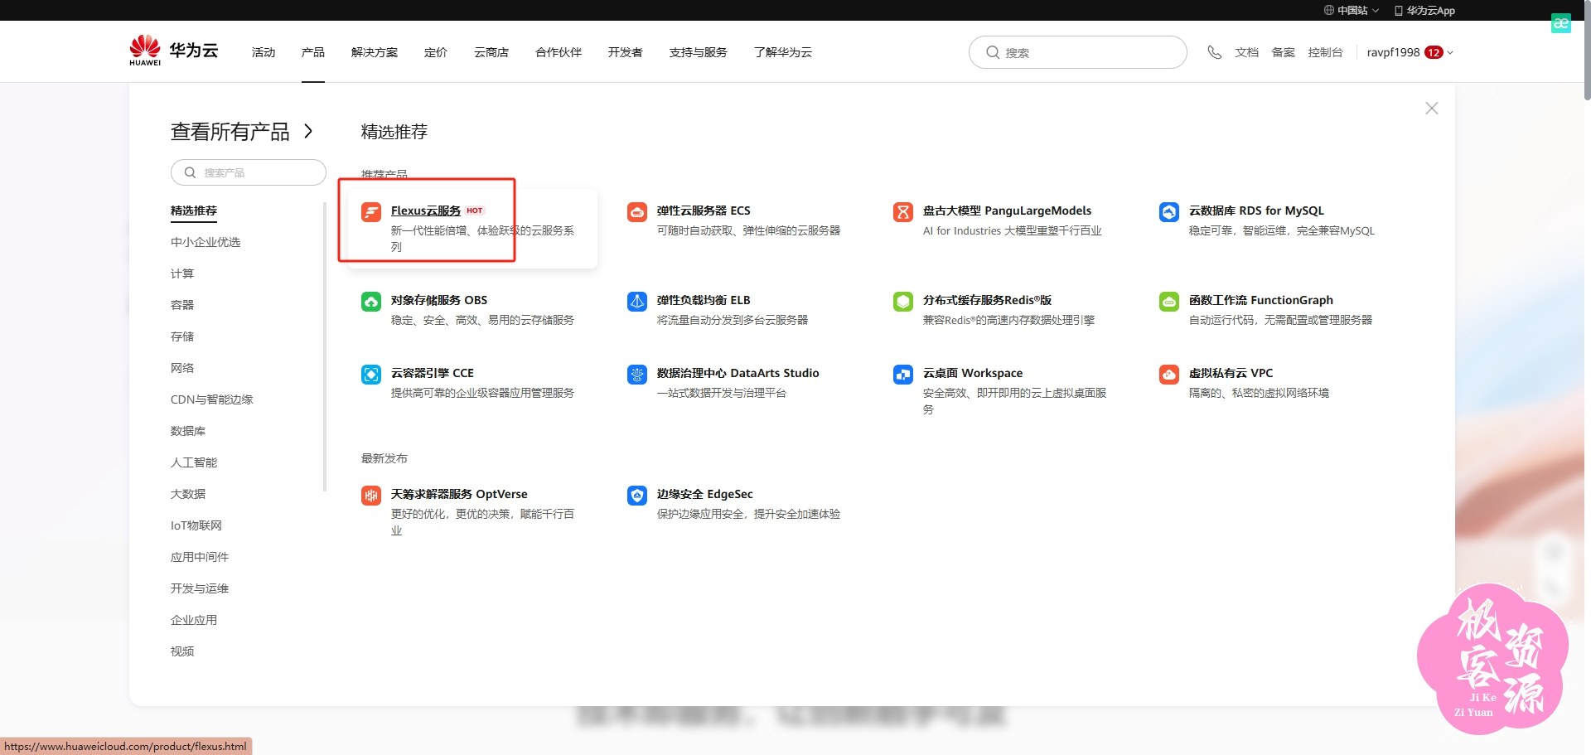
Task: Select the 企业应用 category
Action: [194, 620]
